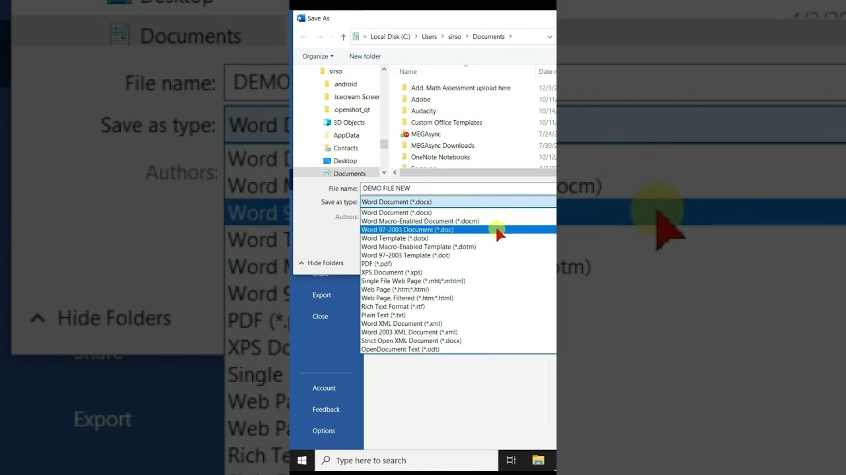846x475 pixels.
Task: Click the Word icon in Save As title bar
Action: (x=301, y=18)
